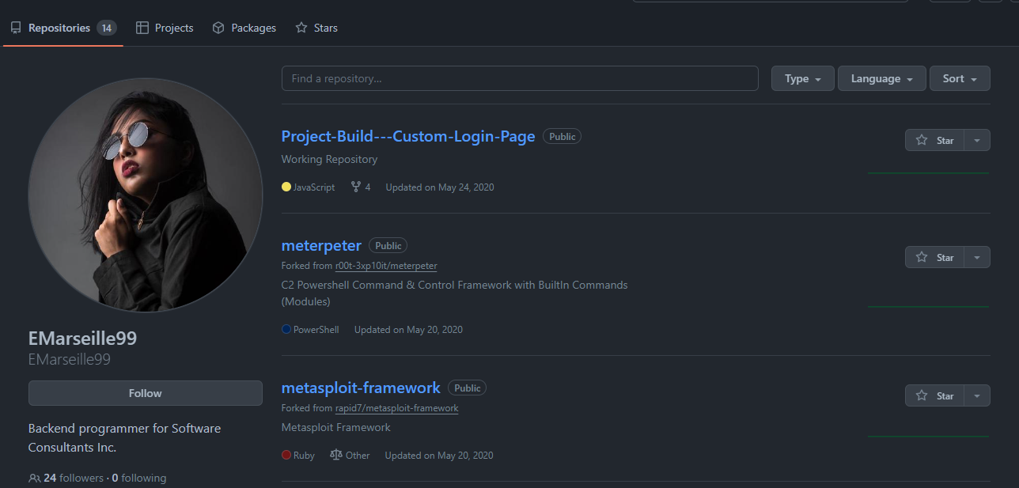Image resolution: width=1019 pixels, height=488 pixels.
Task: Star the metasploit-framework repository
Action: (934, 395)
